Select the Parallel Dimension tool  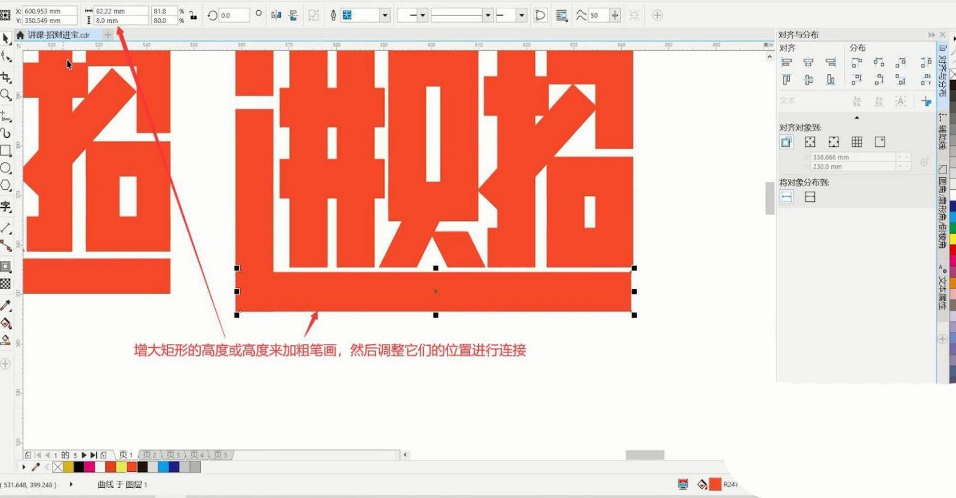point(6,228)
